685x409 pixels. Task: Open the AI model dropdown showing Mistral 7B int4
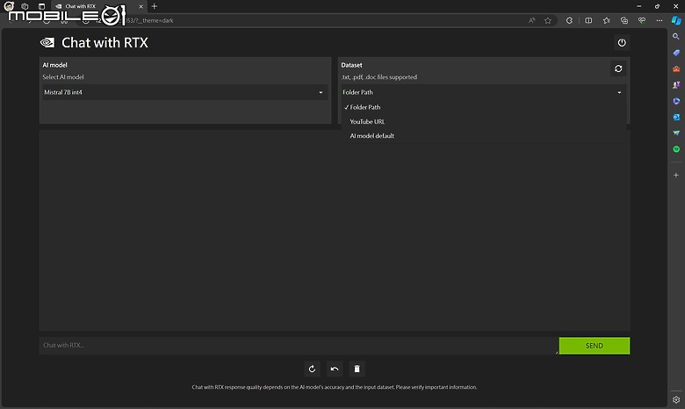tap(184, 92)
